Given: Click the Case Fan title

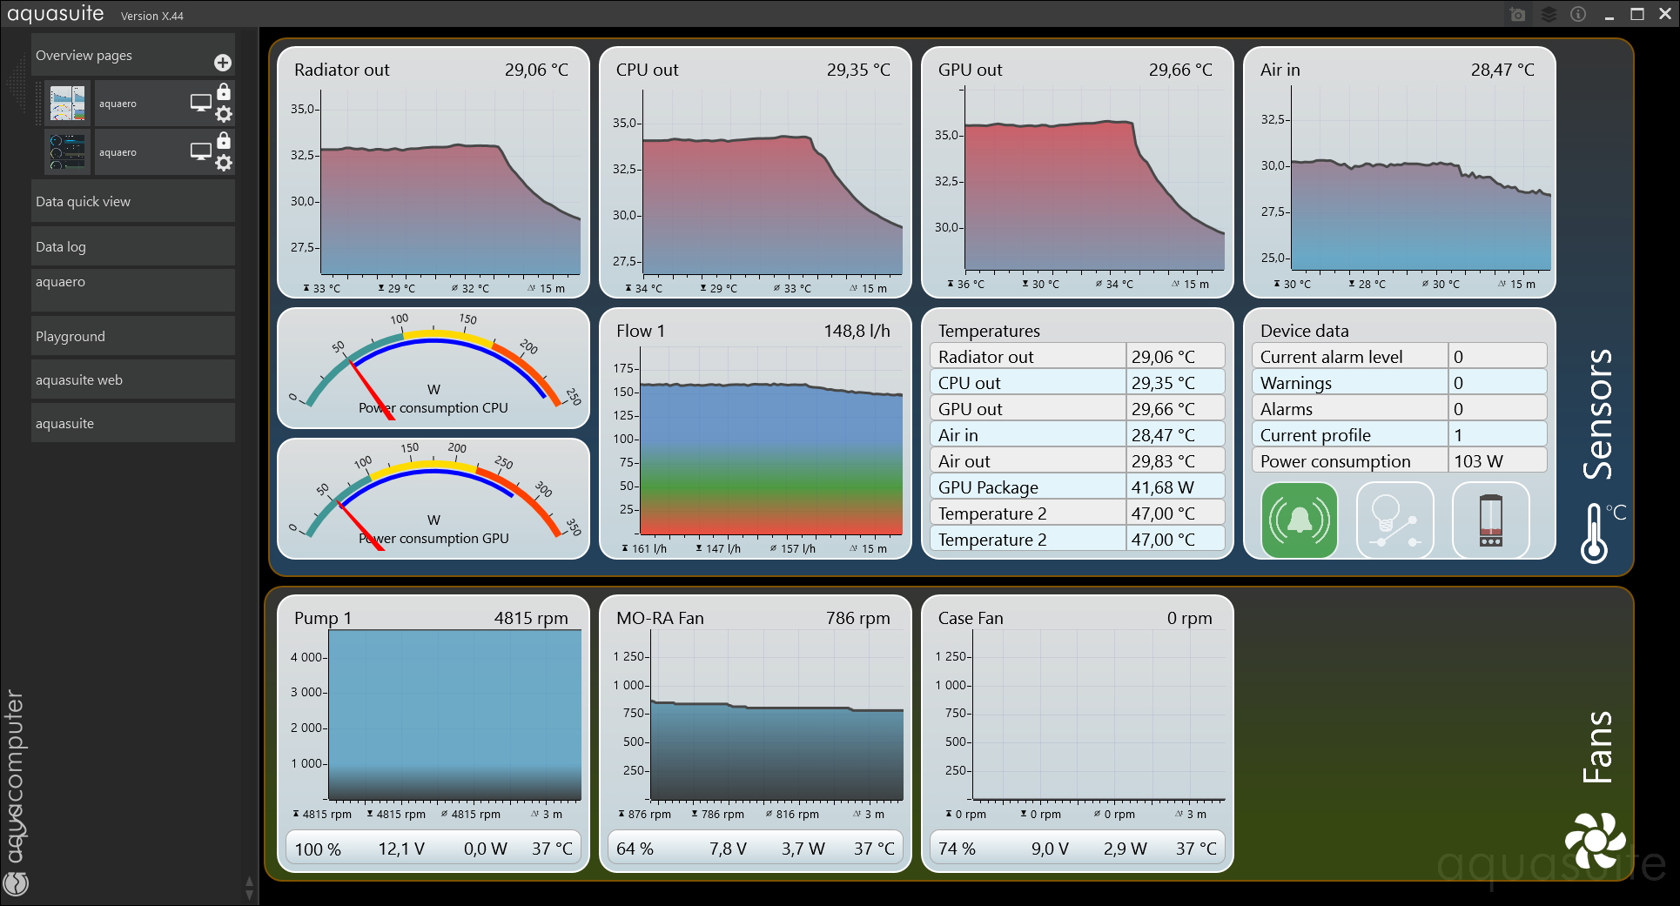Looking at the screenshot, I should [x=971, y=618].
